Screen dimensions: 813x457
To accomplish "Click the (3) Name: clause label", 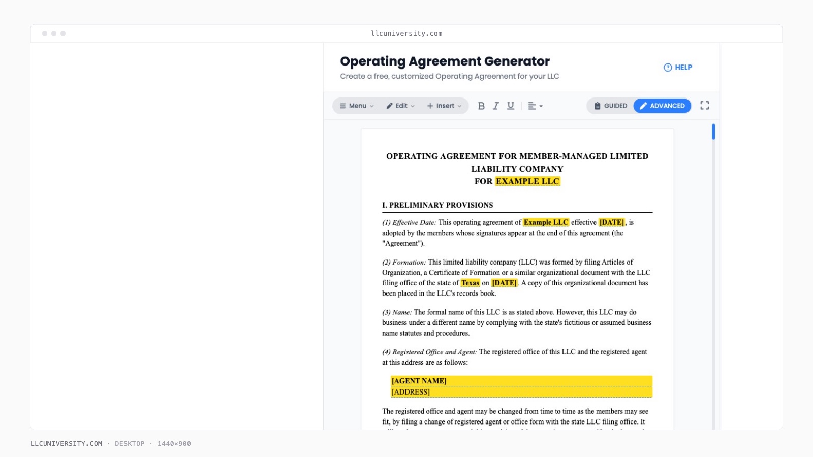I will (397, 312).
